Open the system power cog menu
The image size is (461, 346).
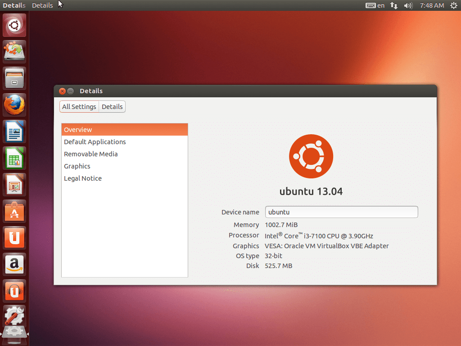pos(453,5)
